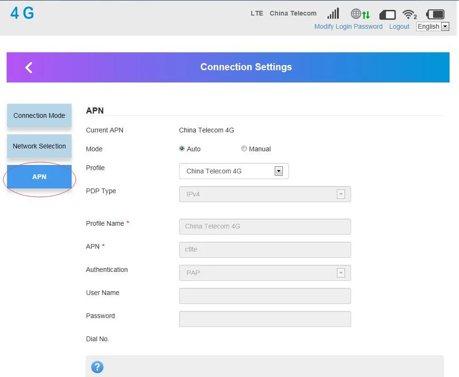Screen dimensions: 459x377
Task: Select the Manual mode radio button
Action: click(x=244, y=149)
